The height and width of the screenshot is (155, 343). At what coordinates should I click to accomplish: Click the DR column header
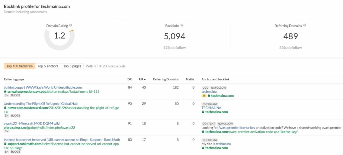[130, 79]
